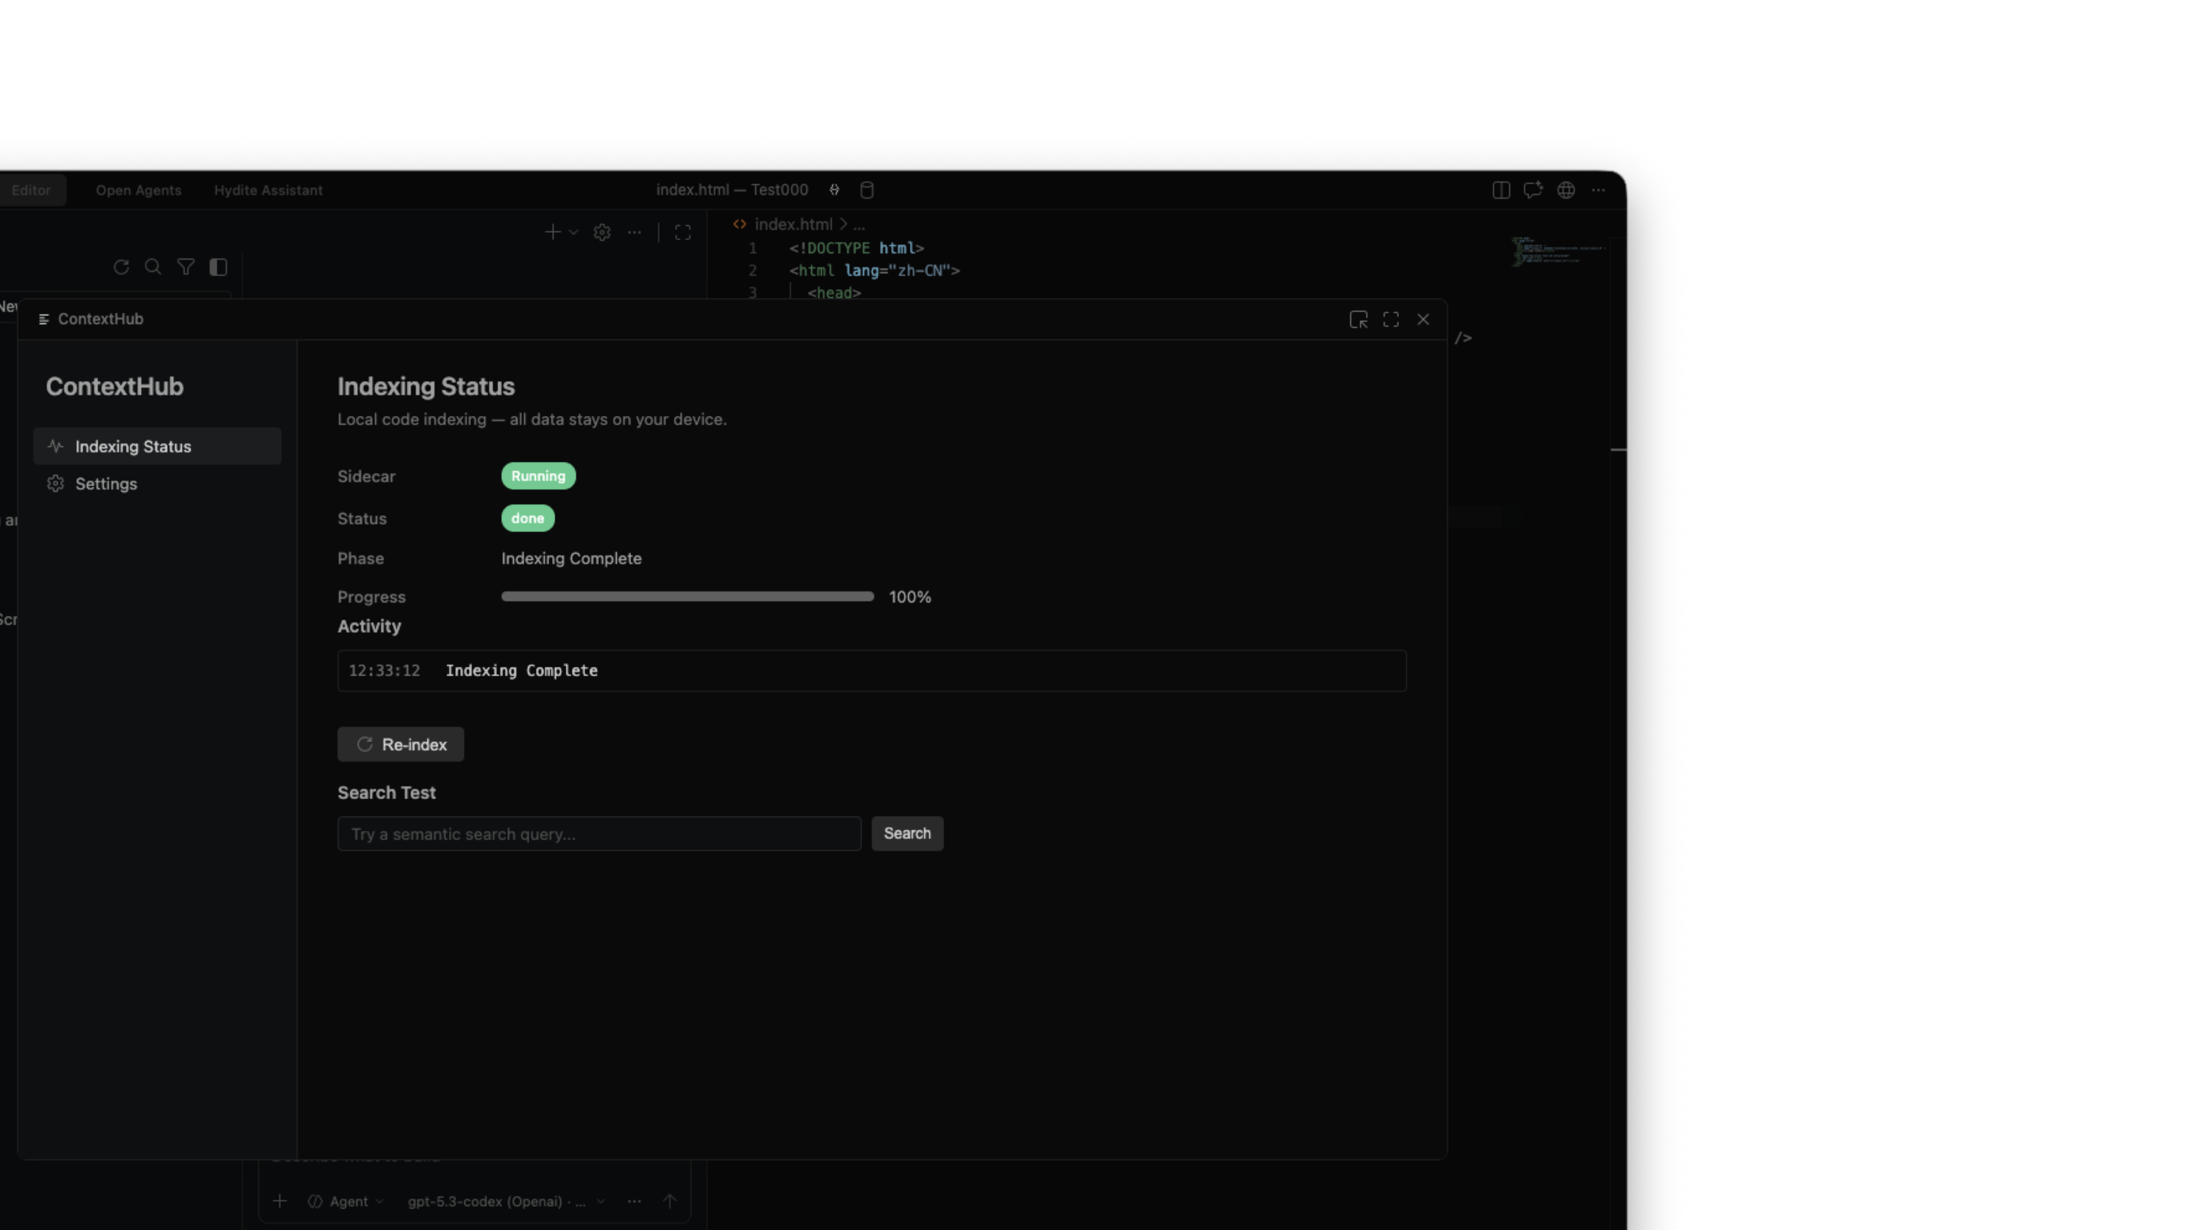Open the gpt-5.3-codex model selector
Viewport: 2187px width, 1230px height.
pos(506,1201)
